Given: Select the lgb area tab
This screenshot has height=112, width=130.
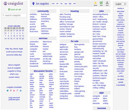Looking at the screenshot, I should 70,4.
